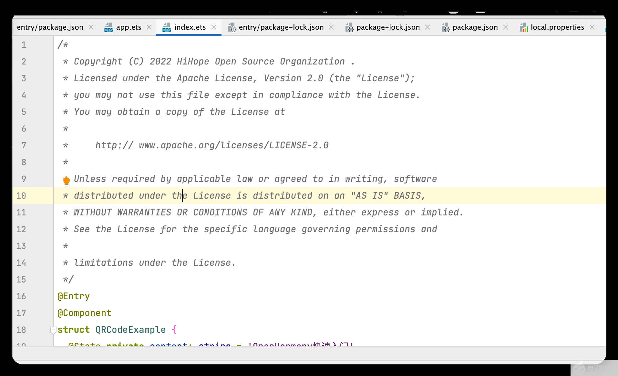Image resolution: width=618 pixels, height=376 pixels.
Task: Click line number 1 in the gutter
Action: (24, 45)
